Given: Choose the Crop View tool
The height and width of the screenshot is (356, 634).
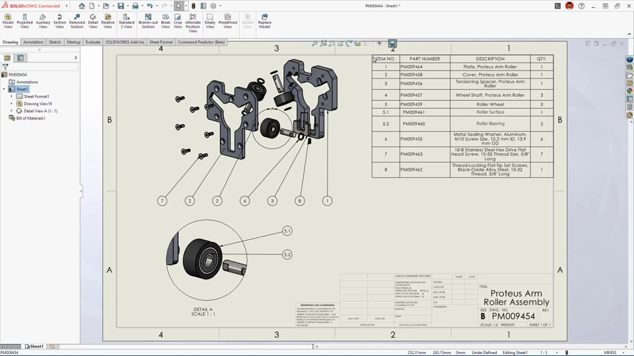Looking at the screenshot, I should (178, 21).
